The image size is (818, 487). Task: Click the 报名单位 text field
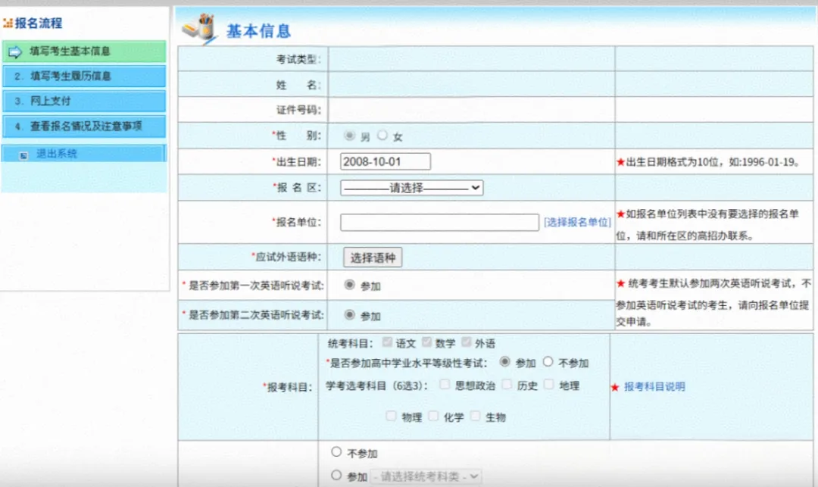(x=439, y=222)
